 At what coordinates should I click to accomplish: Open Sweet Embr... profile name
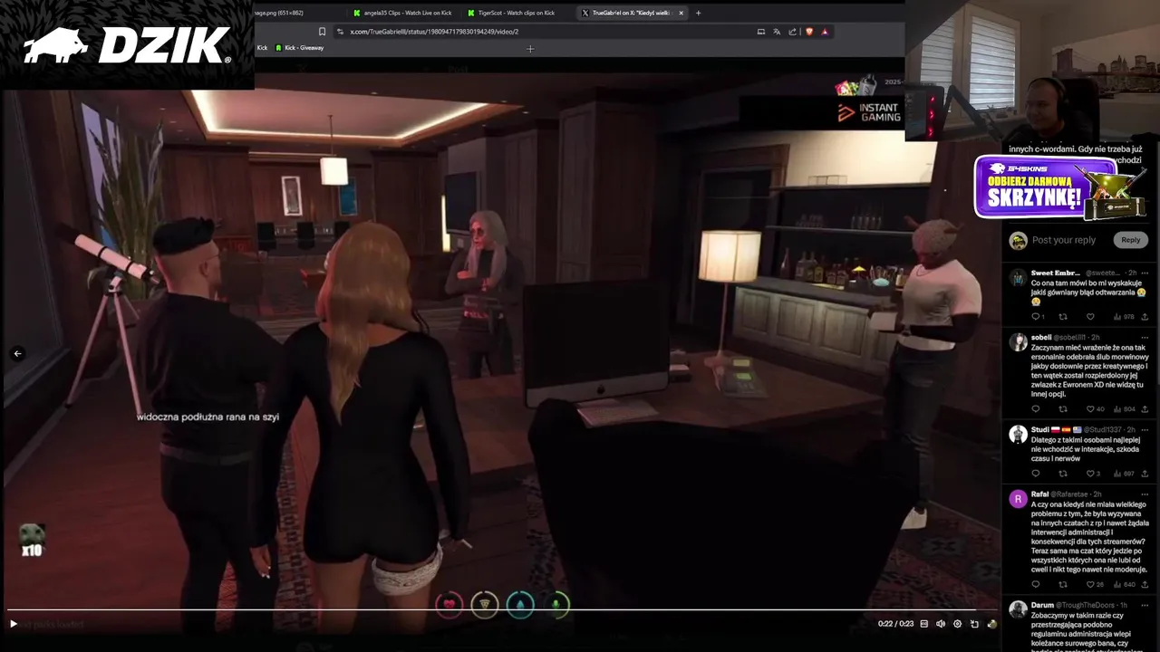1056,273
